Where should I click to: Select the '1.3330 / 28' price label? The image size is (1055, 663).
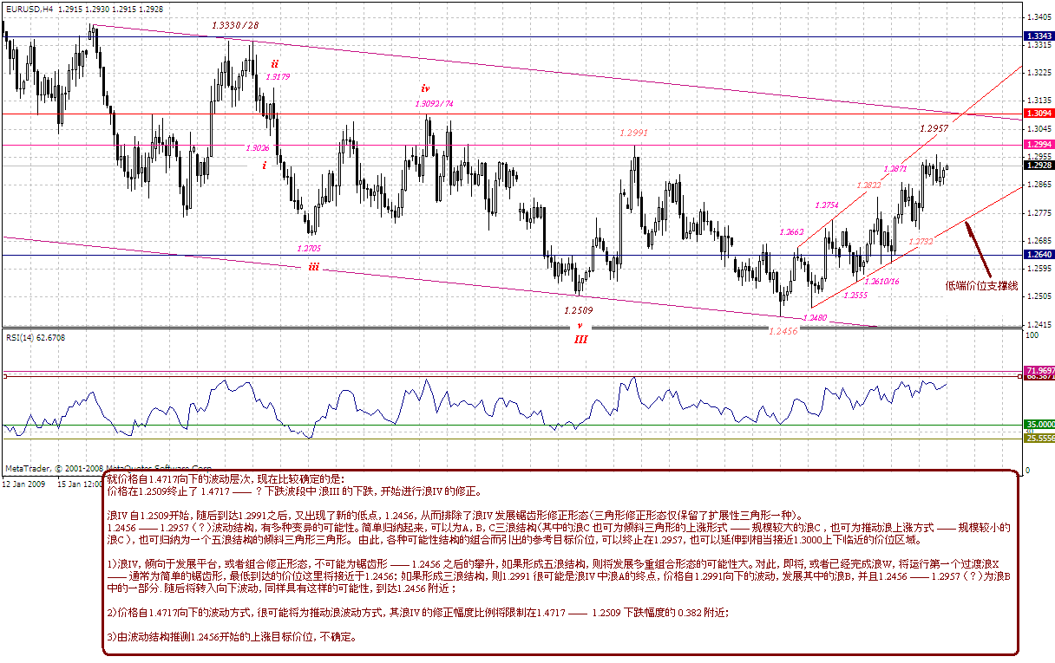click(x=235, y=24)
